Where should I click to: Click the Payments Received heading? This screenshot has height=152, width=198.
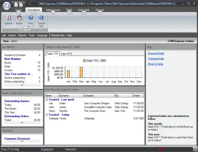17,139
